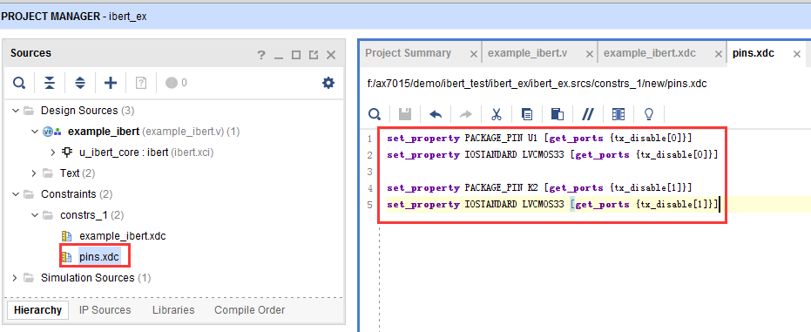Click the editor search magnifier icon

point(375,114)
